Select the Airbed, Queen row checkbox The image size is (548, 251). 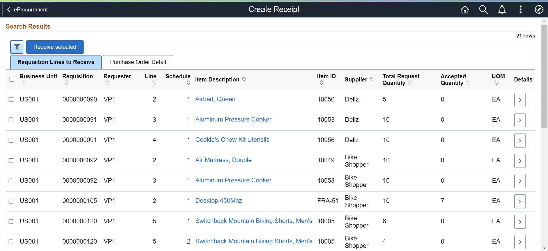pos(11,99)
